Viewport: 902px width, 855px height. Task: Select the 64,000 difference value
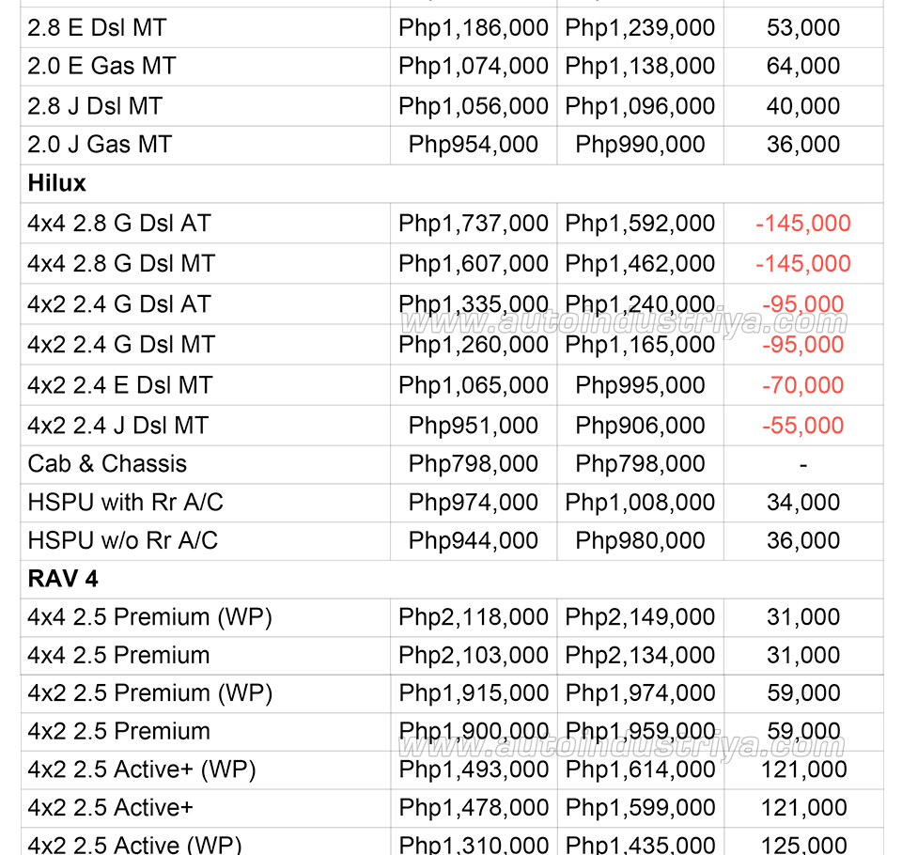click(x=802, y=66)
